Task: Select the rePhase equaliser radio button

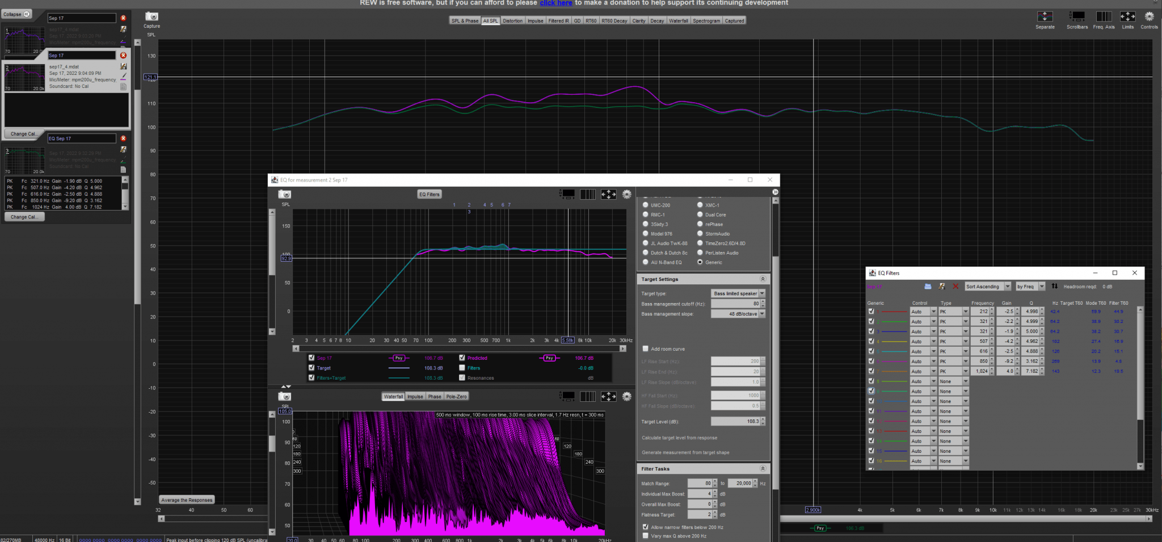Action: 700,224
